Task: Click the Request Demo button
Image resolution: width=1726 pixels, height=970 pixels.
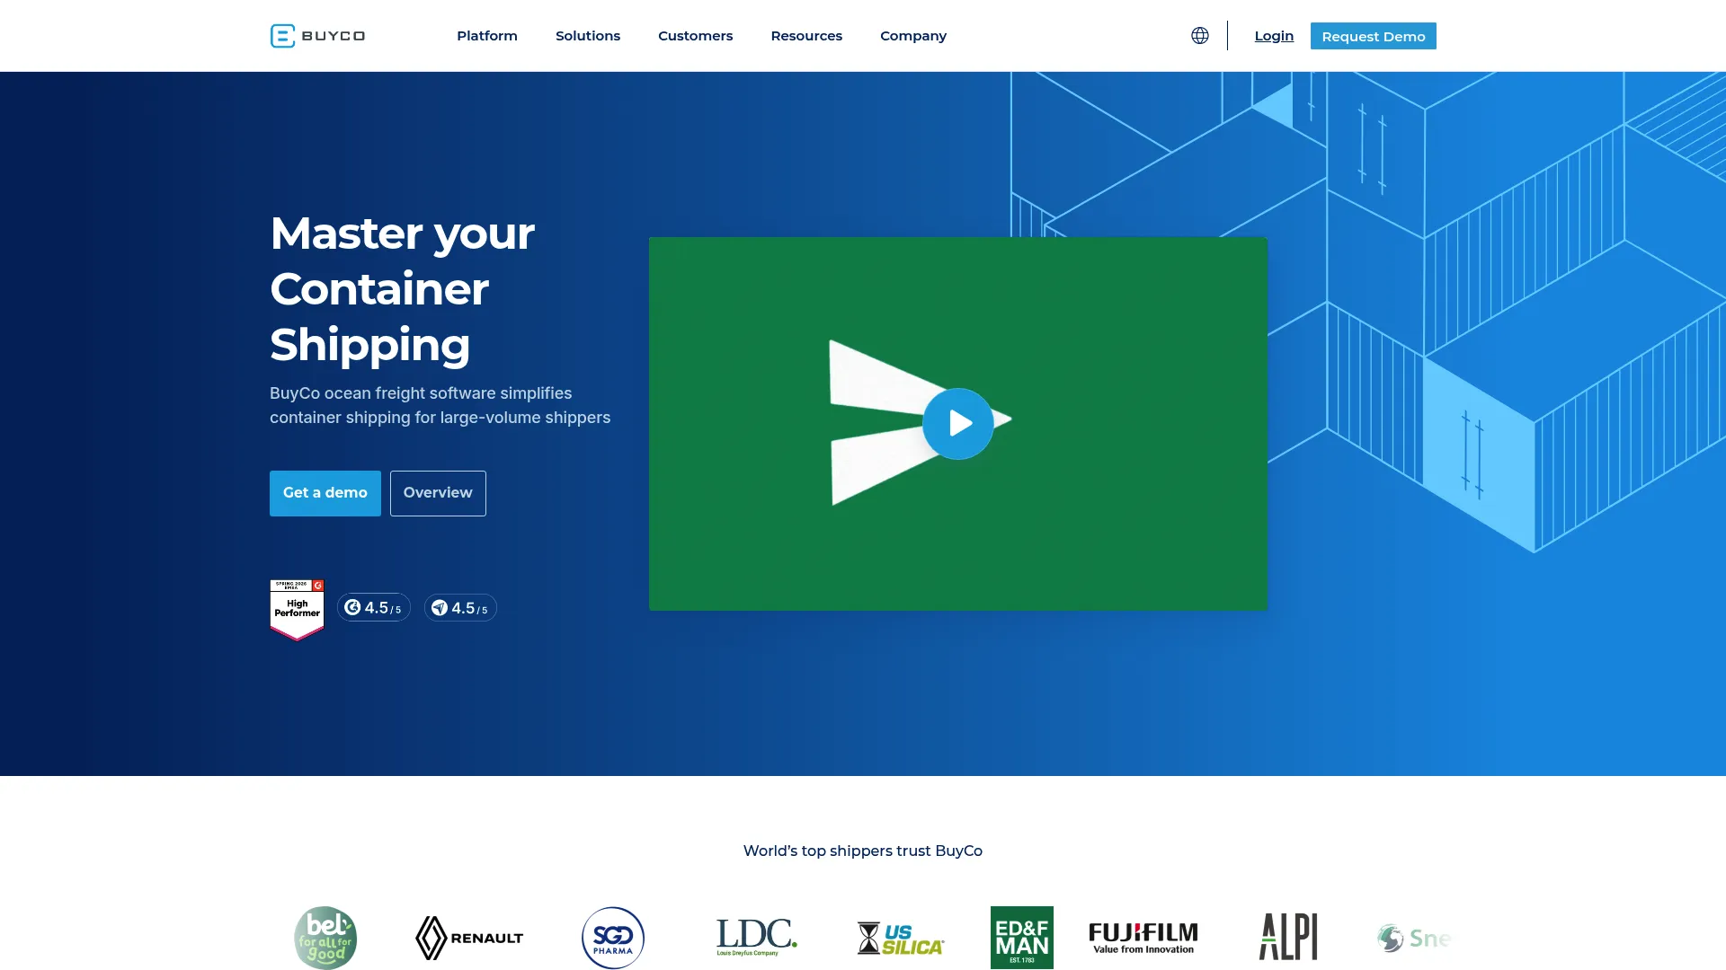Action: pos(1374,36)
